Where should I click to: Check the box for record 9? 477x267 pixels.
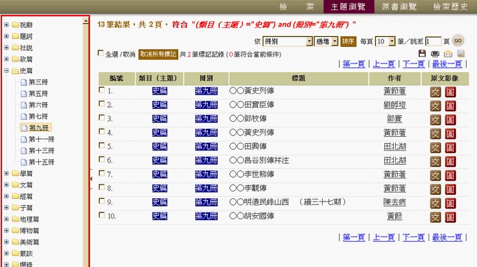102,202
